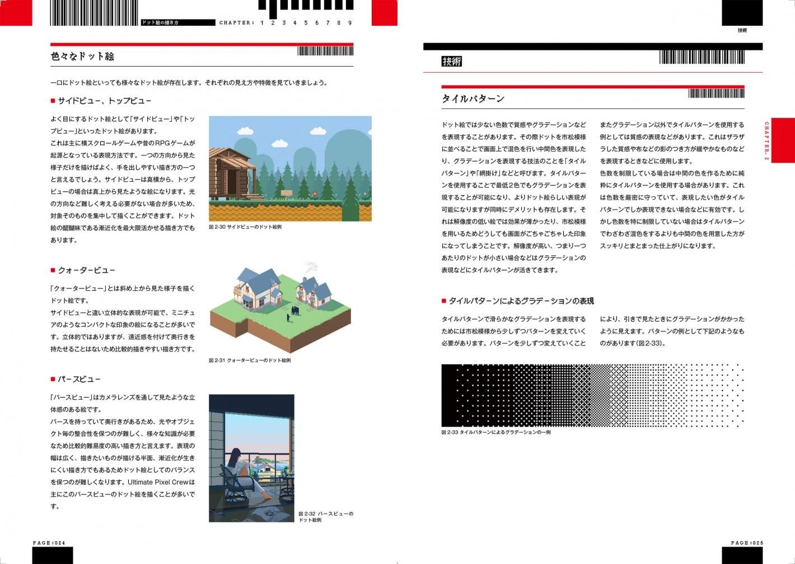Screen dimensions: 795x564
Task: Click caption '図 2-30 サイドビューのドット絵例'
Action: click(x=245, y=227)
